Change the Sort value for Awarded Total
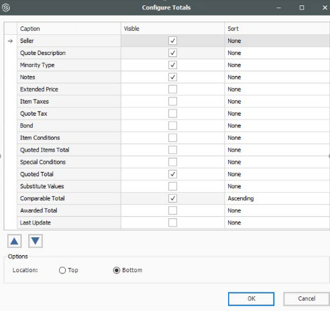Viewport: 330px width, 311px height. (277, 210)
